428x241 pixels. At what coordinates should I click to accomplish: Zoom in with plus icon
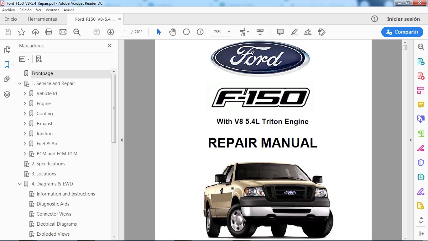click(200, 32)
